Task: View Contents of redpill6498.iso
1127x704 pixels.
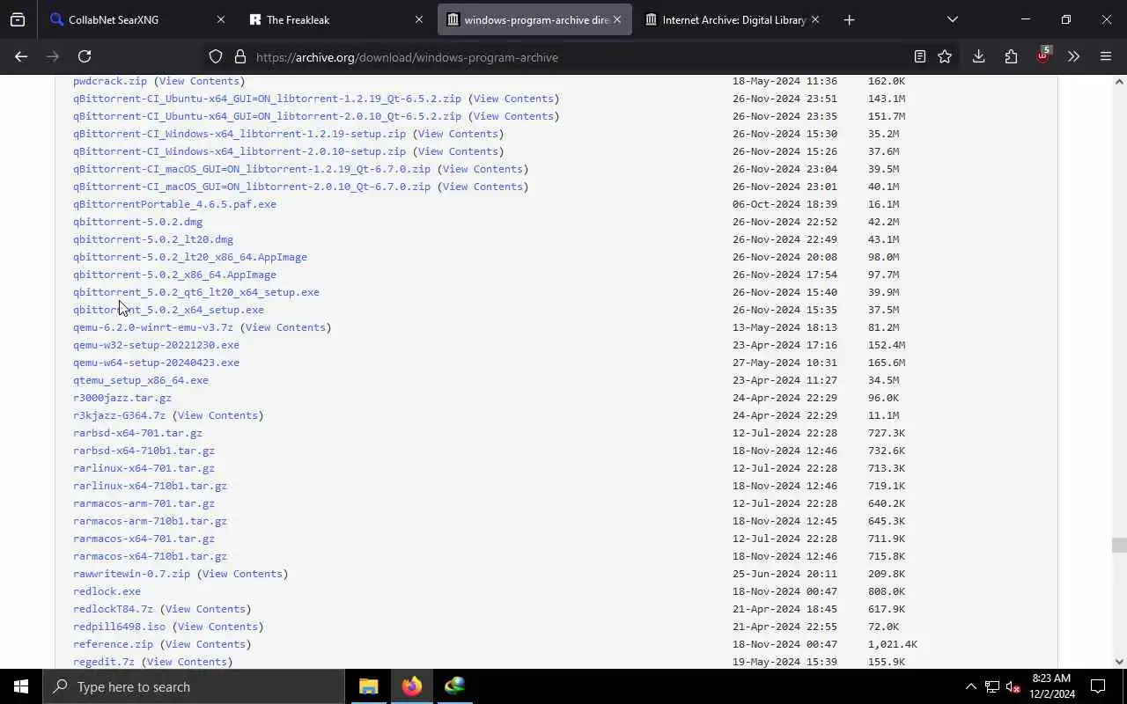Action: [x=217, y=627]
